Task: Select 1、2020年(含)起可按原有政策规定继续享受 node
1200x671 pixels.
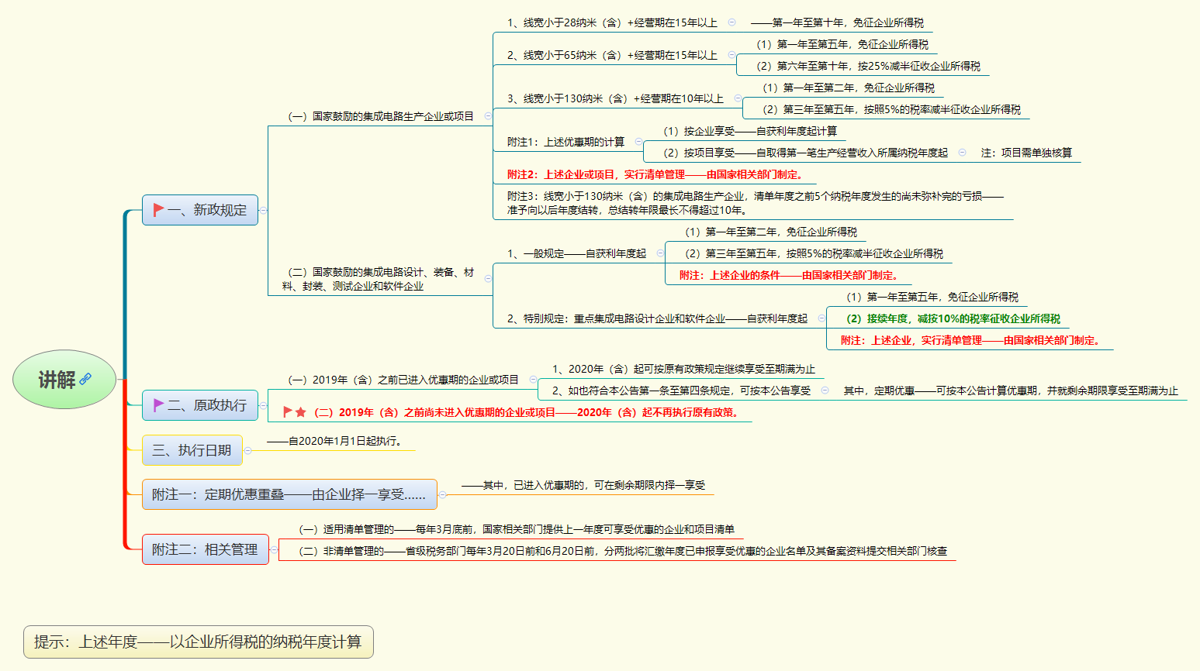Action: click(683, 369)
